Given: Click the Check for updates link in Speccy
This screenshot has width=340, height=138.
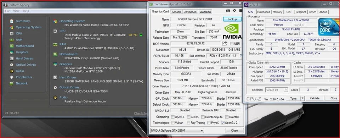Looking at the screenshot, I should point(141,113).
